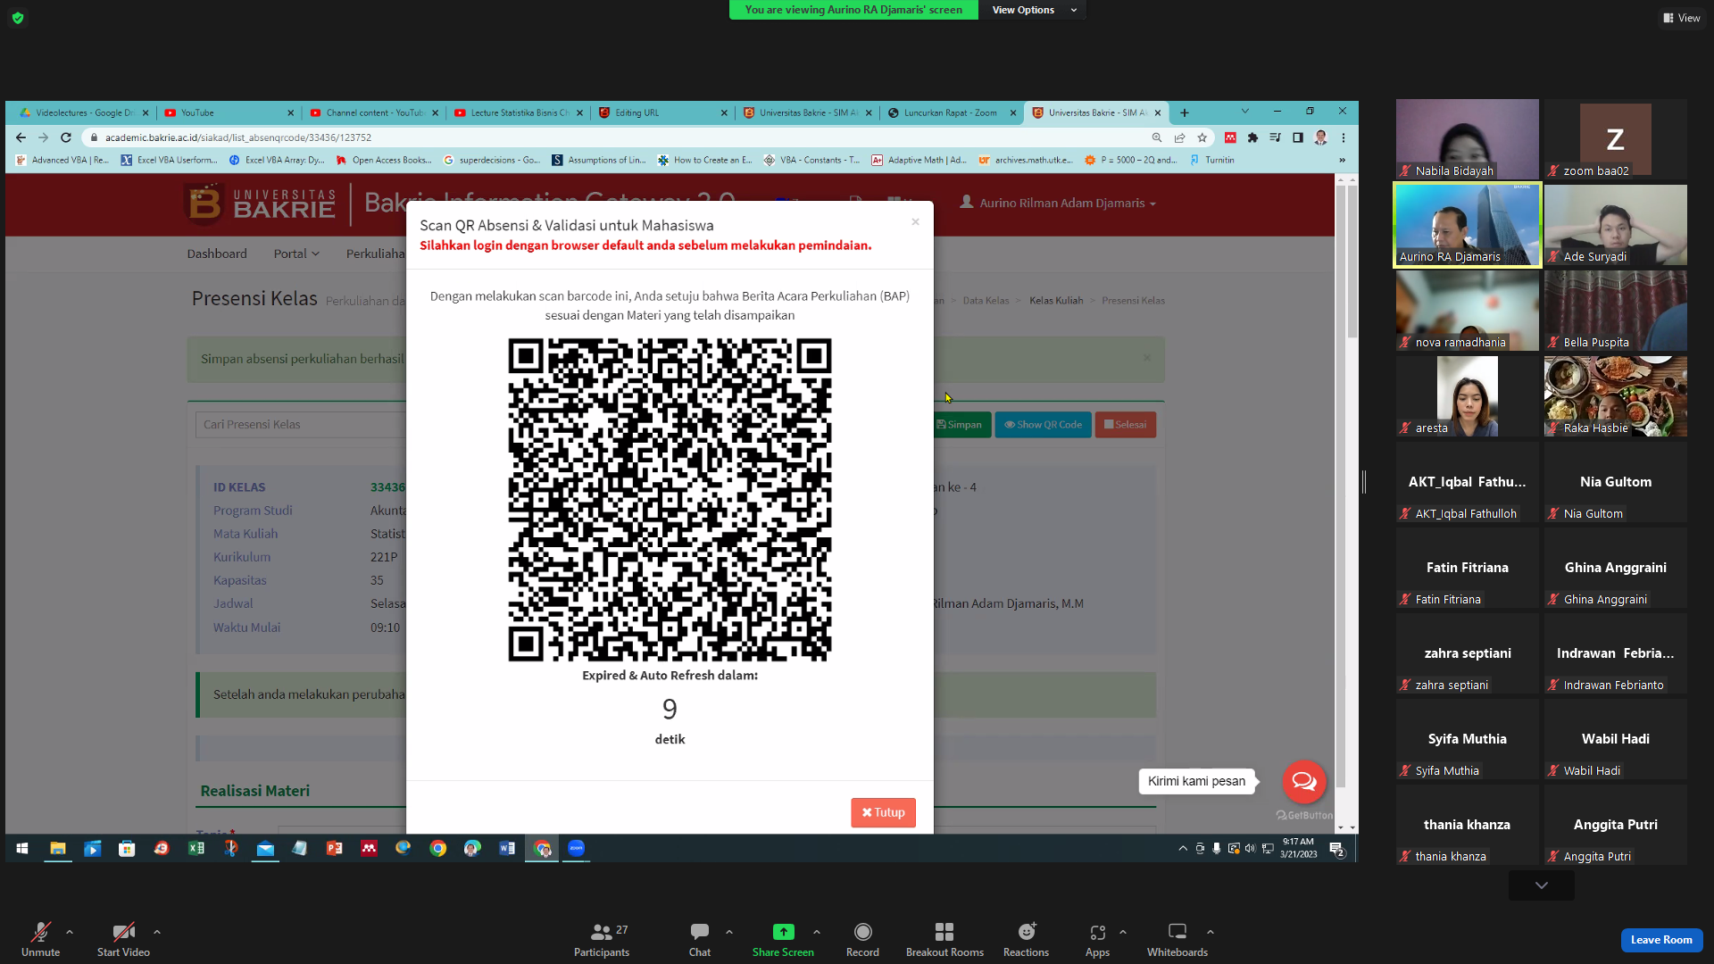Expand audio options arrow next to Unmute
1714x964 pixels.
[70, 932]
